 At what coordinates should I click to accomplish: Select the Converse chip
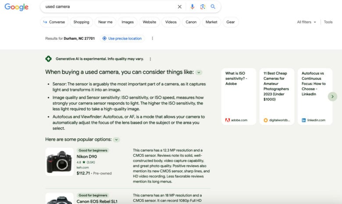click(x=54, y=22)
